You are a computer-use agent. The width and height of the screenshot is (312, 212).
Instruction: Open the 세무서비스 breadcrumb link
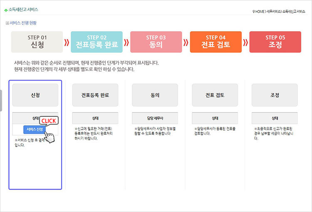coord(274,11)
